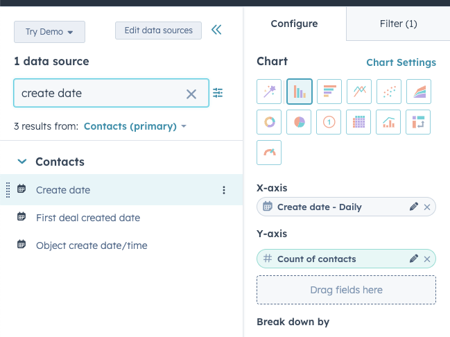Click the 'Drag fields here' drop zone
The width and height of the screenshot is (450, 337).
tap(347, 290)
